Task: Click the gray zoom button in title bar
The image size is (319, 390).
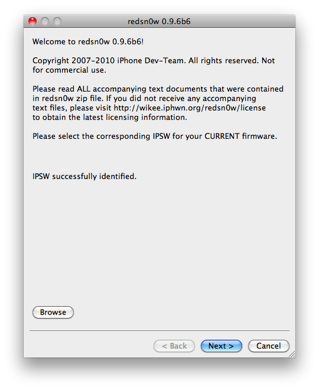Action: pyautogui.click(x=57, y=21)
